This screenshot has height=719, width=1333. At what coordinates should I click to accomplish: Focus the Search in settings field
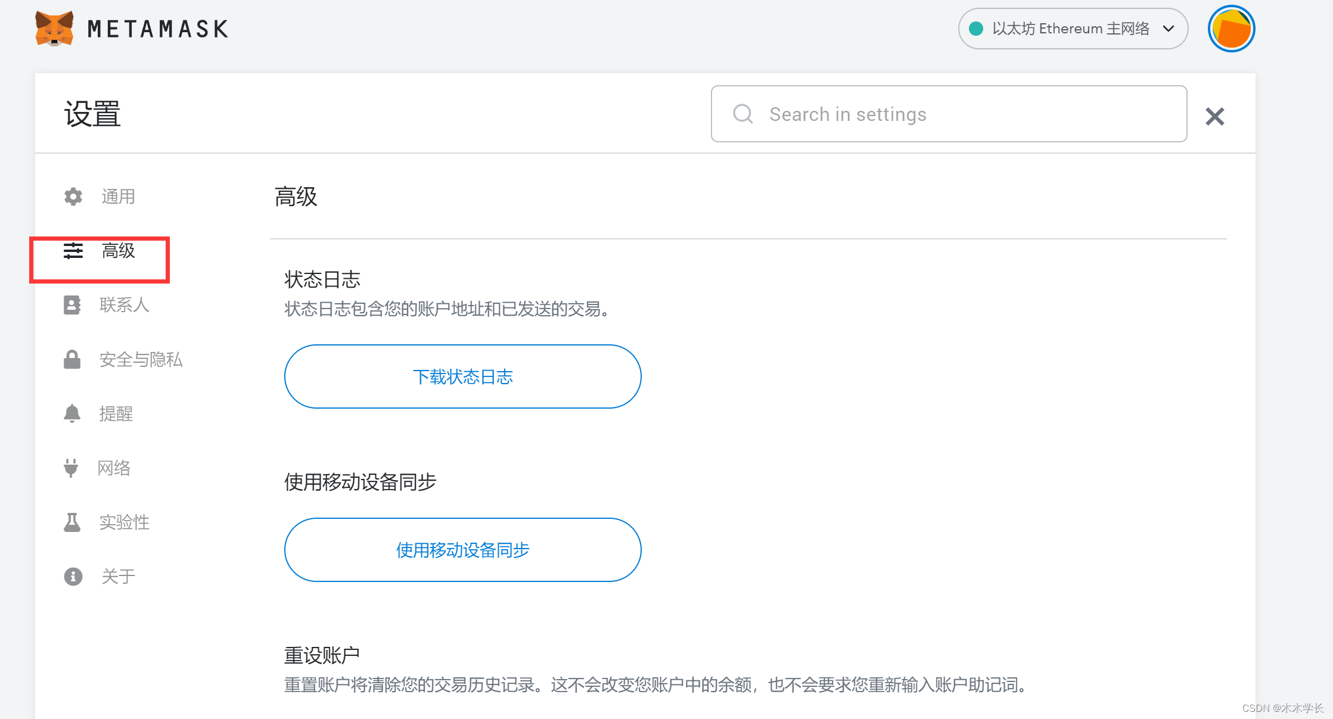pos(965,114)
